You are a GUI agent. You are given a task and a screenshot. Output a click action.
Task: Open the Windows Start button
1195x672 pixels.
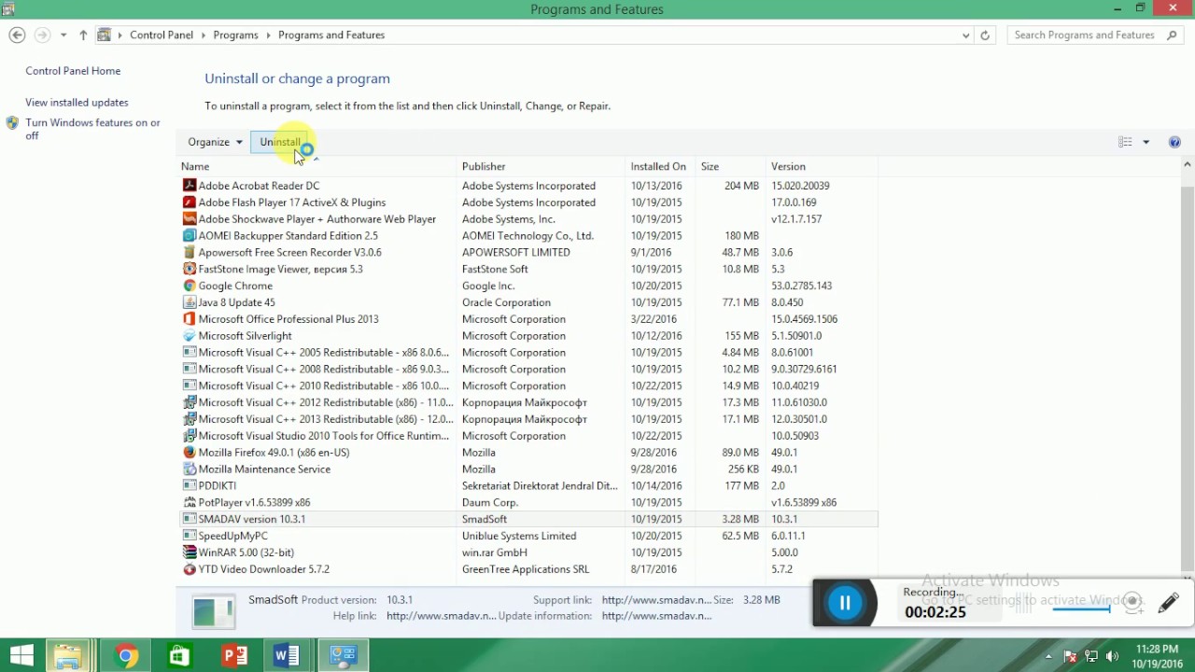pyautogui.click(x=21, y=656)
